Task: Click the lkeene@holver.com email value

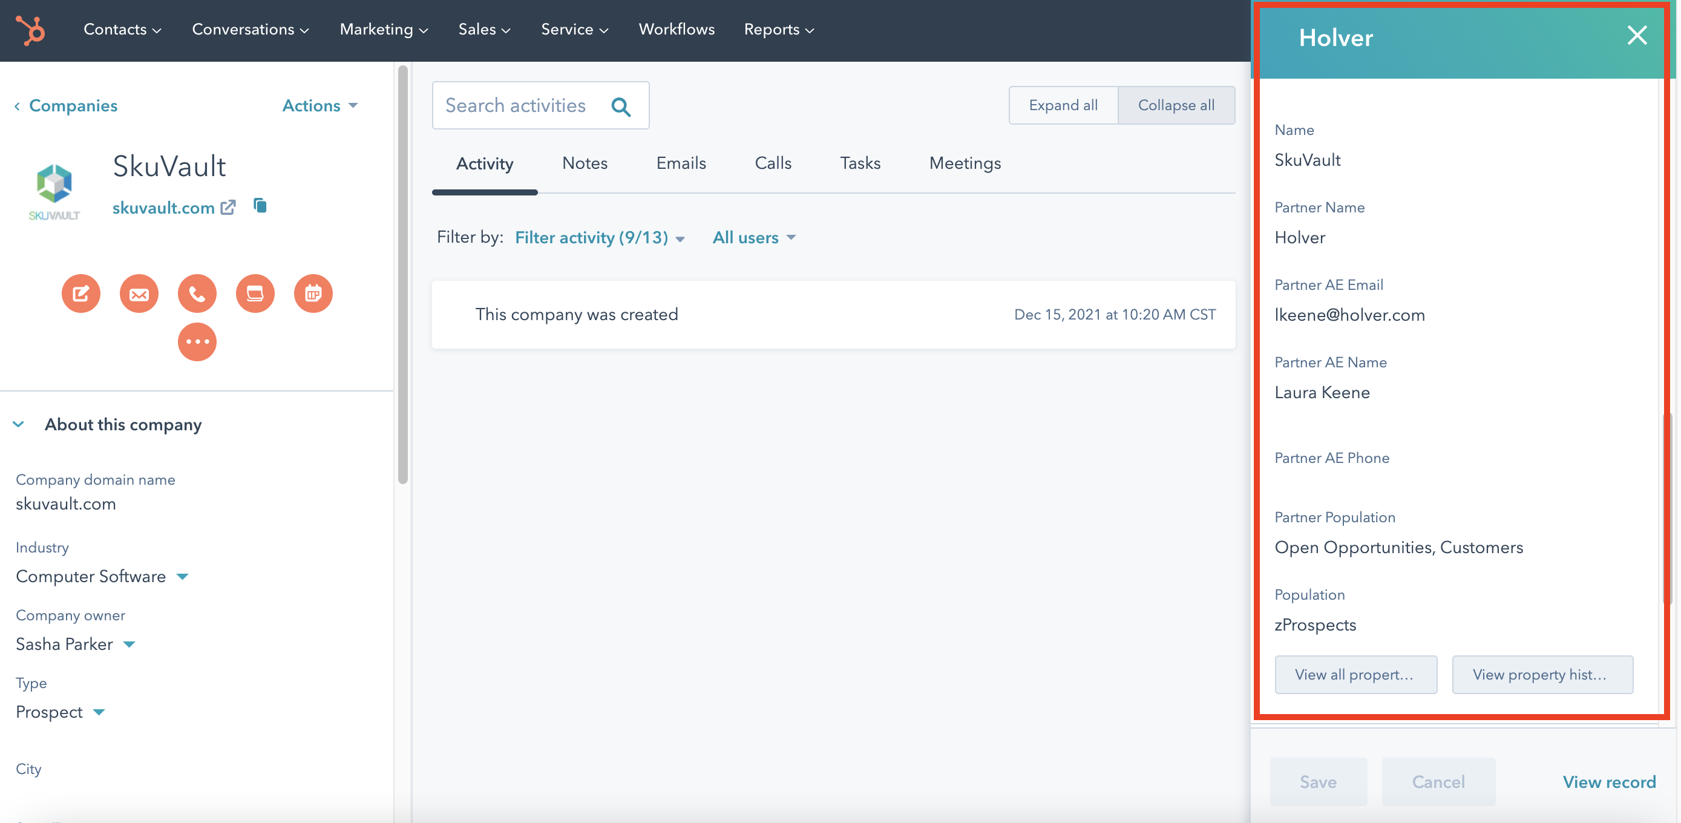Action: pos(1349,315)
